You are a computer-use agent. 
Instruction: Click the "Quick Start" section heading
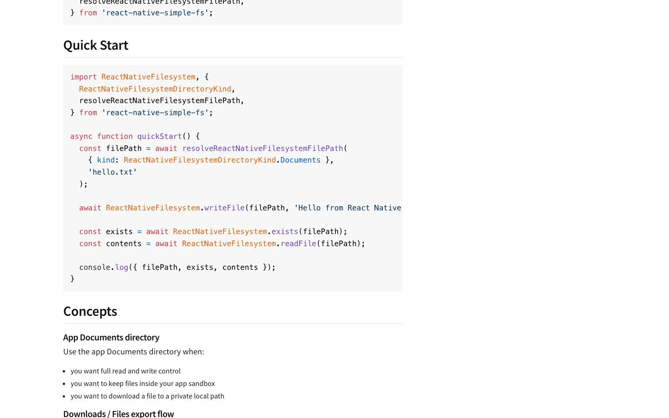tap(96, 45)
